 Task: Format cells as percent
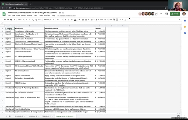coord(30,20)
